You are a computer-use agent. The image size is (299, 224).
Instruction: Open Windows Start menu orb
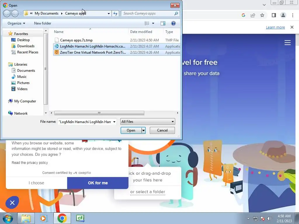[x=8, y=218]
